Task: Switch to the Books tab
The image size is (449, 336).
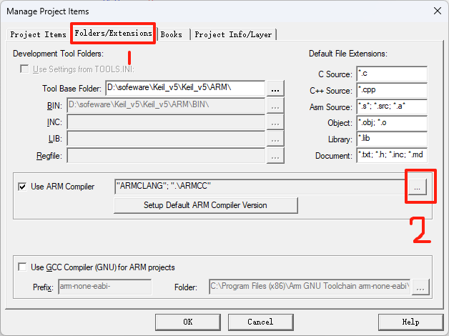Action: tap(172, 34)
